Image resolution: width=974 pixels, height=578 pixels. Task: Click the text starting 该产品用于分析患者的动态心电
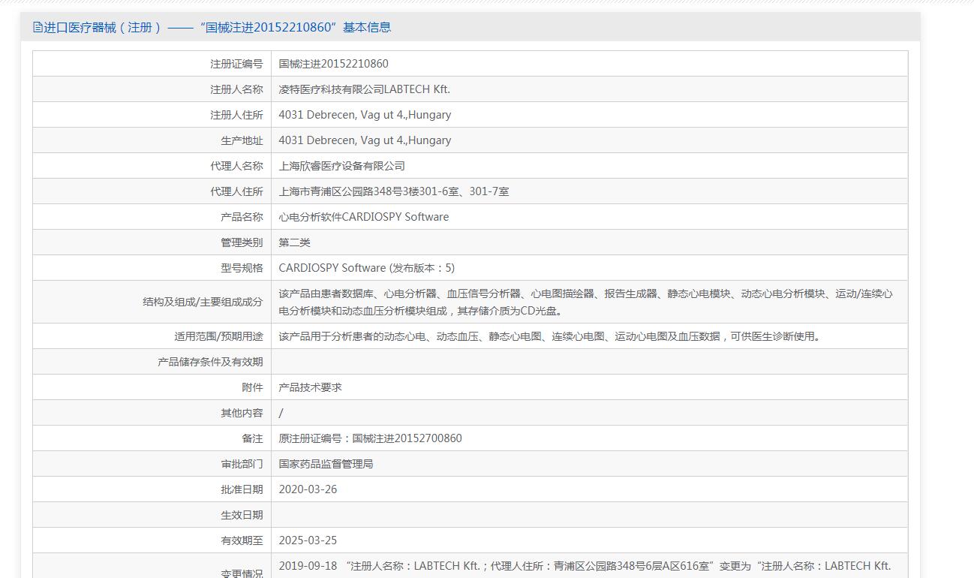pos(552,336)
